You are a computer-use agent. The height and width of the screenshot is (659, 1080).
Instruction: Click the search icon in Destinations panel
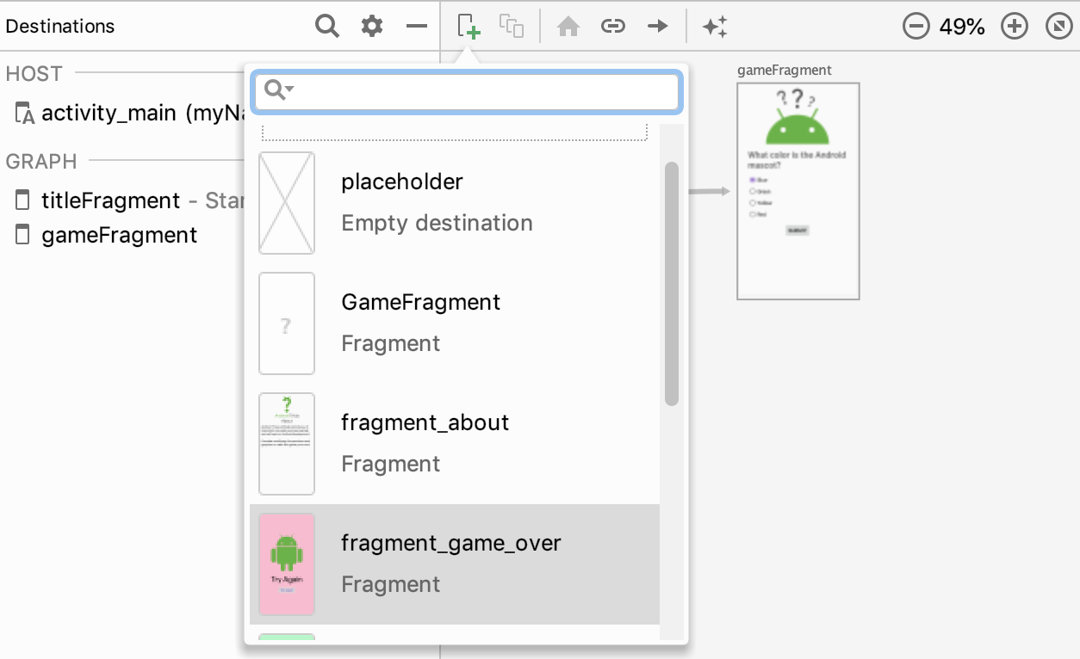[327, 27]
